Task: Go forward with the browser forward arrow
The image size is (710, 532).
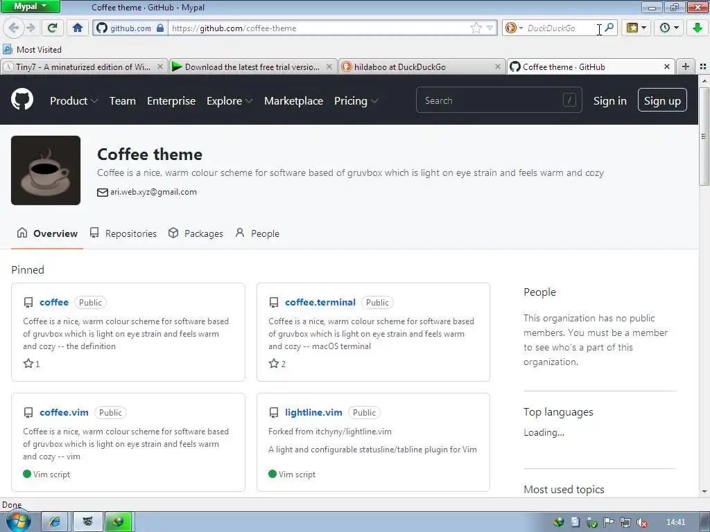Action: tap(31, 28)
